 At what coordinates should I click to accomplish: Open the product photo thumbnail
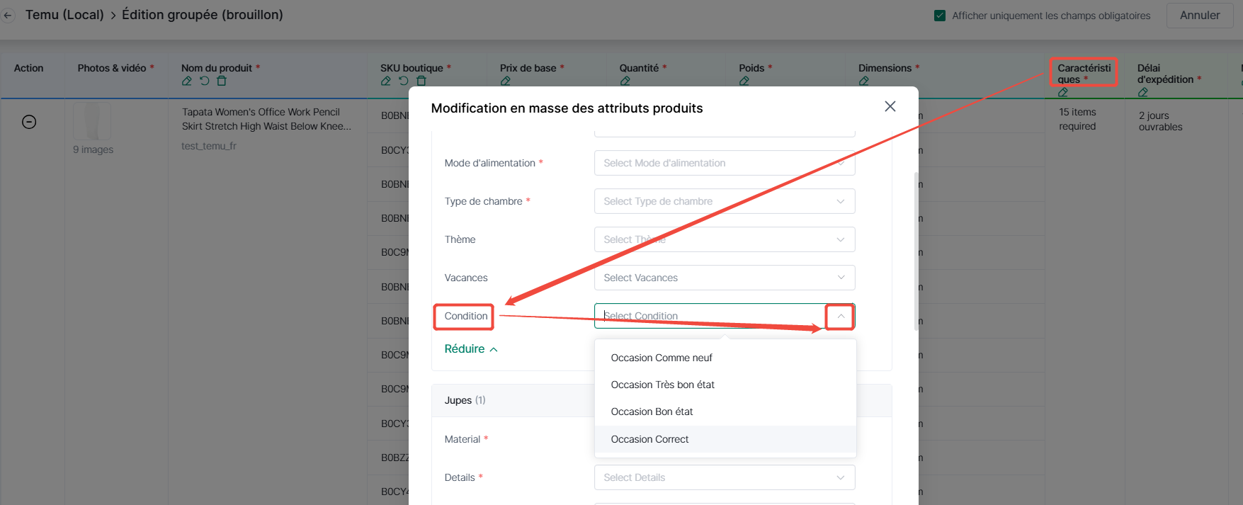click(92, 121)
